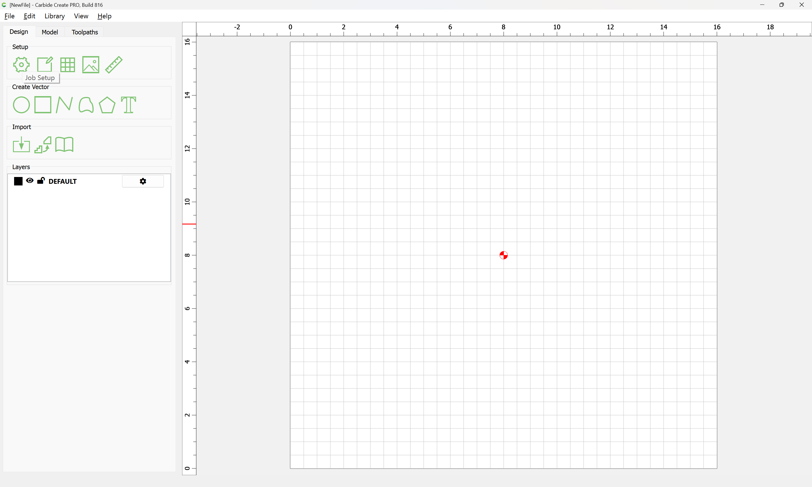Open the DEFAULT layer settings gear button
812x487 pixels.
coord(143,181)
